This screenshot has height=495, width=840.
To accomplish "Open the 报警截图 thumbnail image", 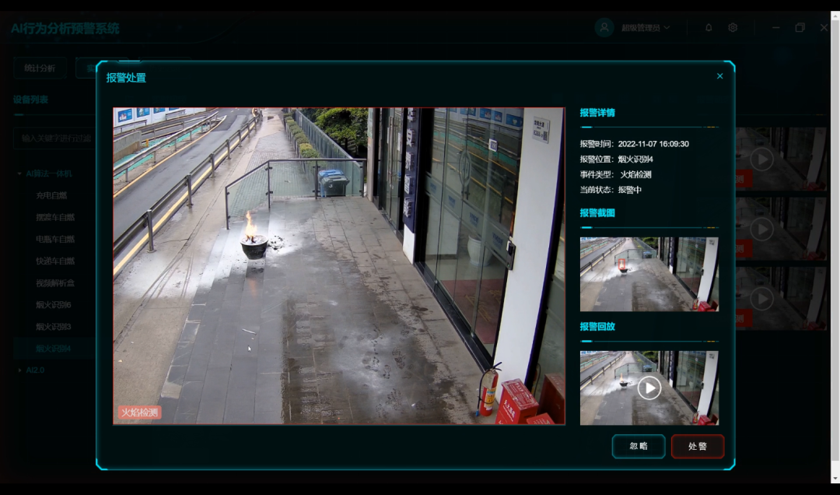I will tap(649, 274).
